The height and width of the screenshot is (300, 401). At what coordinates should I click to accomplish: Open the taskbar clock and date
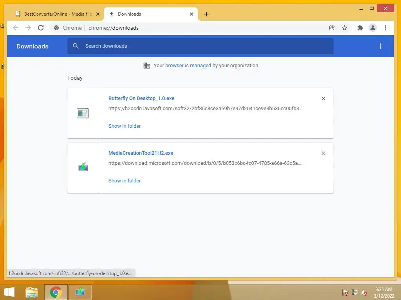384,293
